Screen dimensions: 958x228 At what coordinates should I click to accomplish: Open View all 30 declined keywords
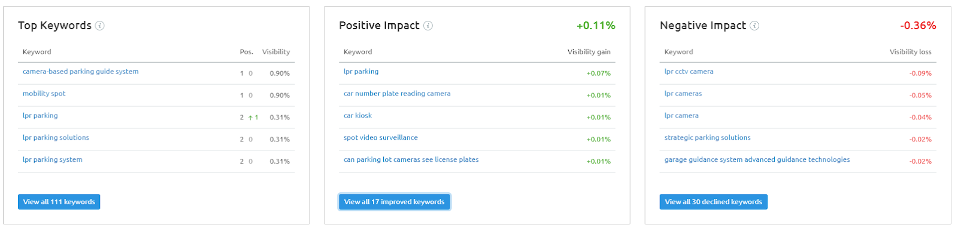(713, 202)
